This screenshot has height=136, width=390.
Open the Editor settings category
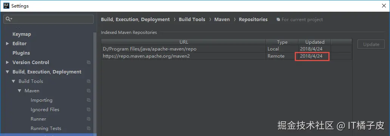point(19,43)
